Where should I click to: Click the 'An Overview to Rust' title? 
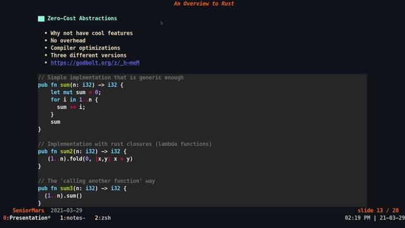(204, 4)
